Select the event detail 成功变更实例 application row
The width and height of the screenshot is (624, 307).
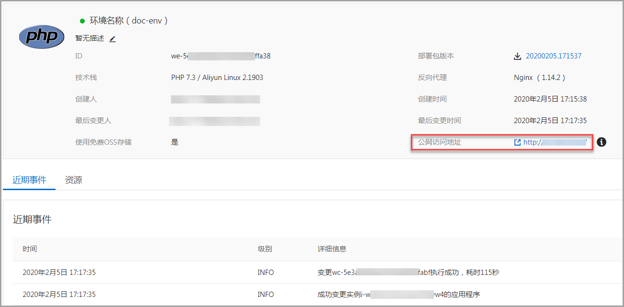pos(398,294)
